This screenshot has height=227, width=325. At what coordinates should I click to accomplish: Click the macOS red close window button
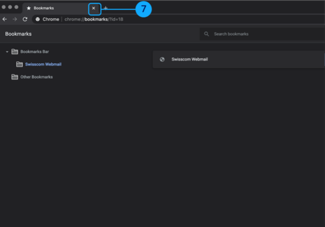(x=3, y=7)
